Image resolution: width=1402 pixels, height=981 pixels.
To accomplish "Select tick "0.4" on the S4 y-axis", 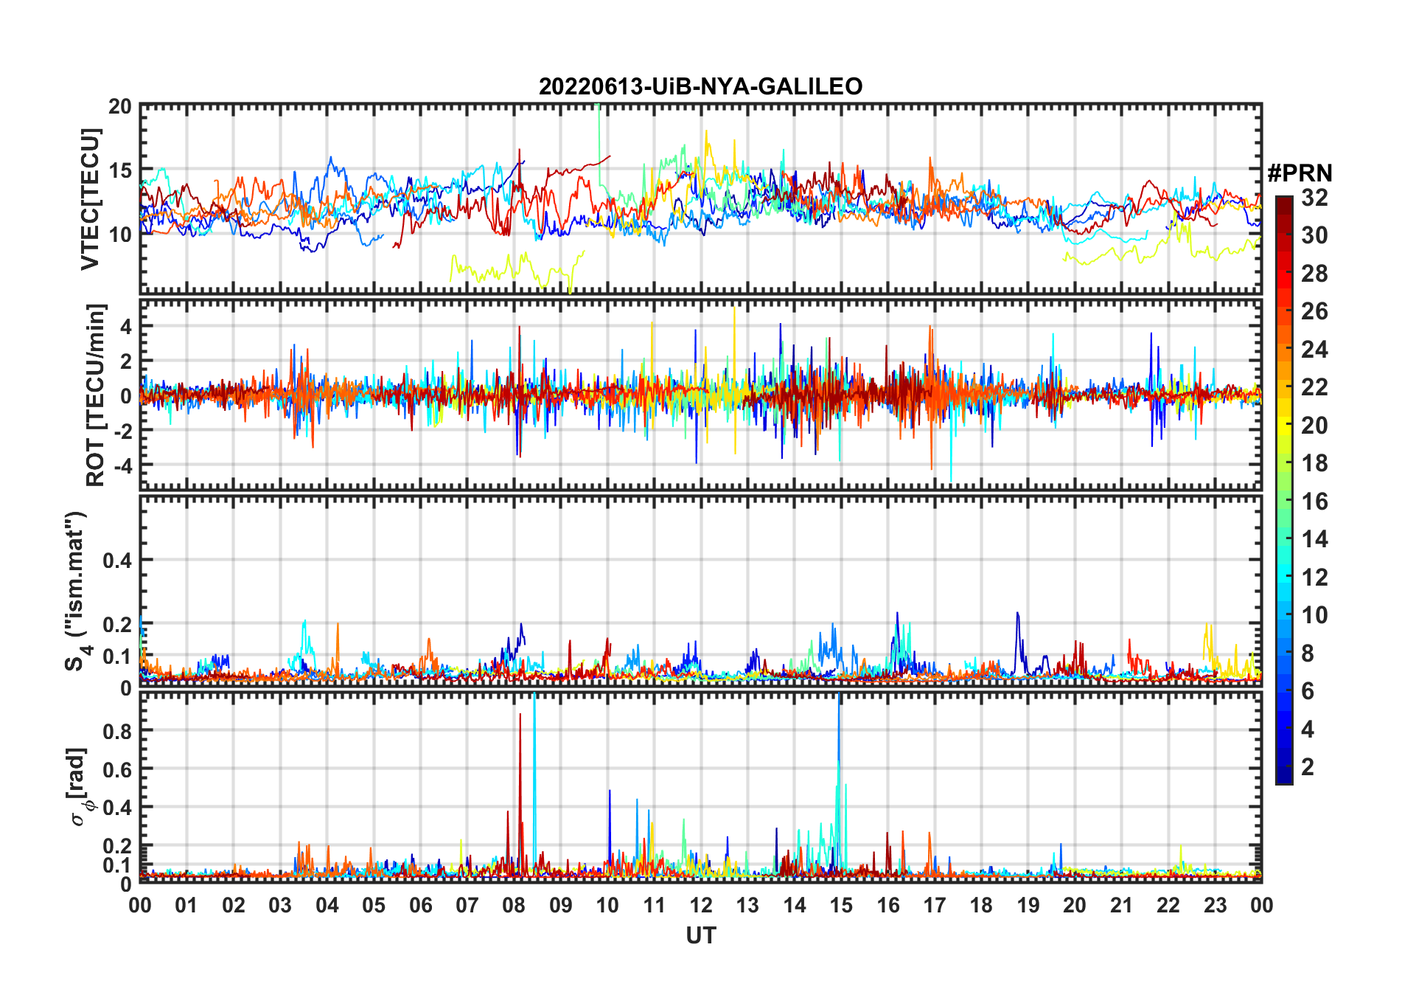I will (117, 561).
